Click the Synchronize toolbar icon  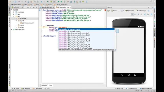click(16, 2)
